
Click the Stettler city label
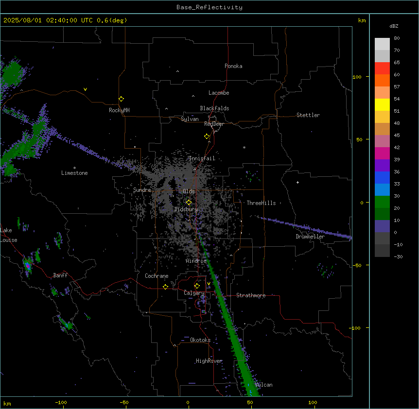click(308, 115)
